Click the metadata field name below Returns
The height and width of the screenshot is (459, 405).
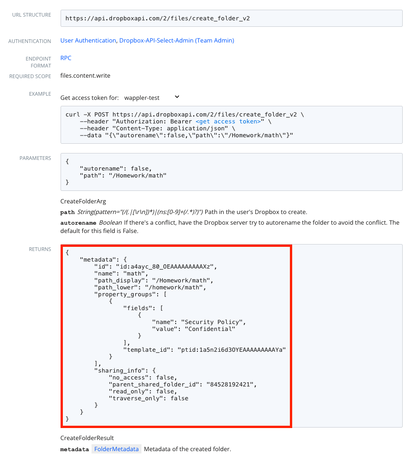pos(74,449)
